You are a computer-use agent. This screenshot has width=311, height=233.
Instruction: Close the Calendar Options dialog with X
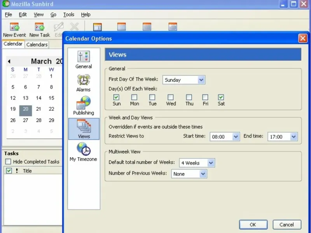click(x=303, y=38)
